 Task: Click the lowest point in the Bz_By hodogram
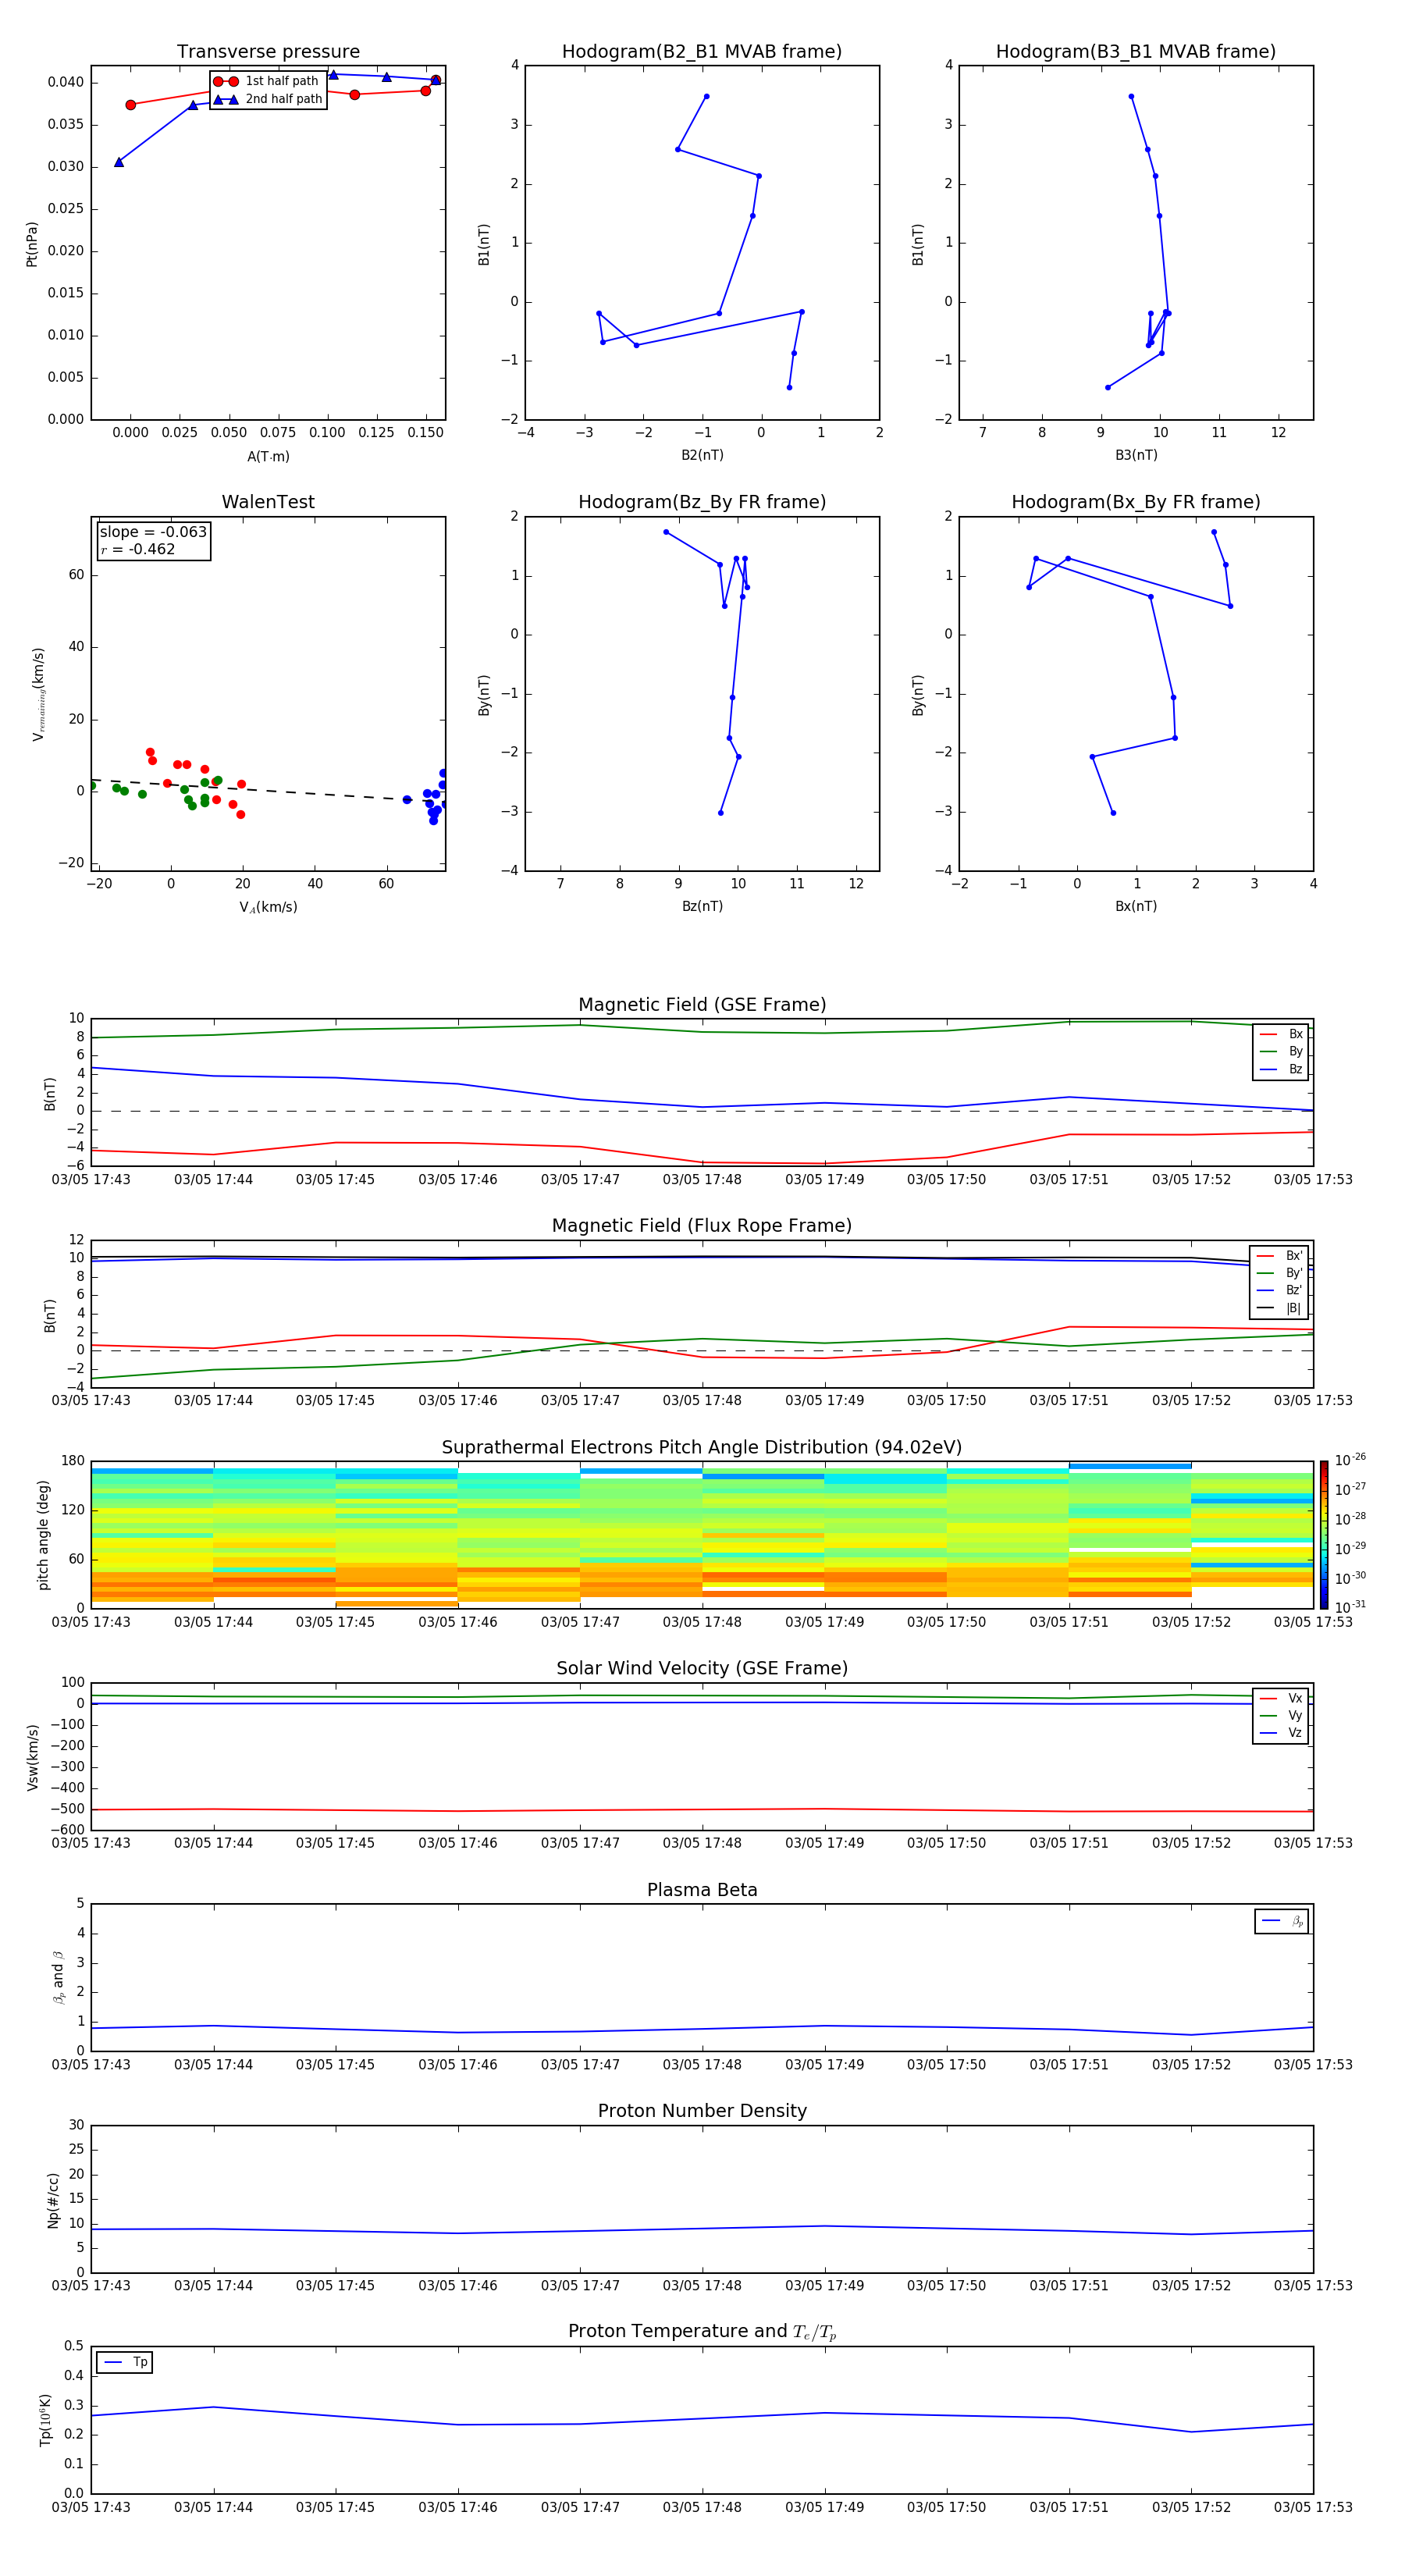[x=720, y=812]
